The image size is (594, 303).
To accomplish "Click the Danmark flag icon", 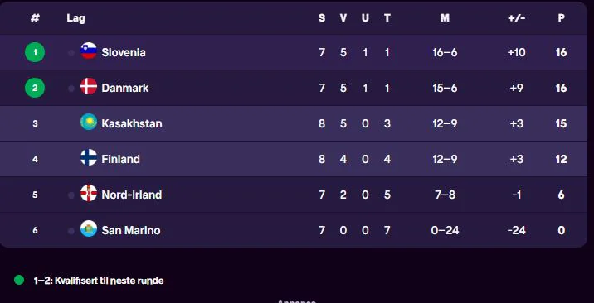I will (x=89, y=86).
